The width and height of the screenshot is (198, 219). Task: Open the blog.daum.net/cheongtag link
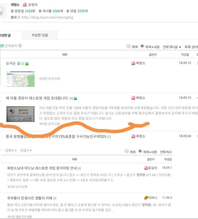[x=47, y=17]
